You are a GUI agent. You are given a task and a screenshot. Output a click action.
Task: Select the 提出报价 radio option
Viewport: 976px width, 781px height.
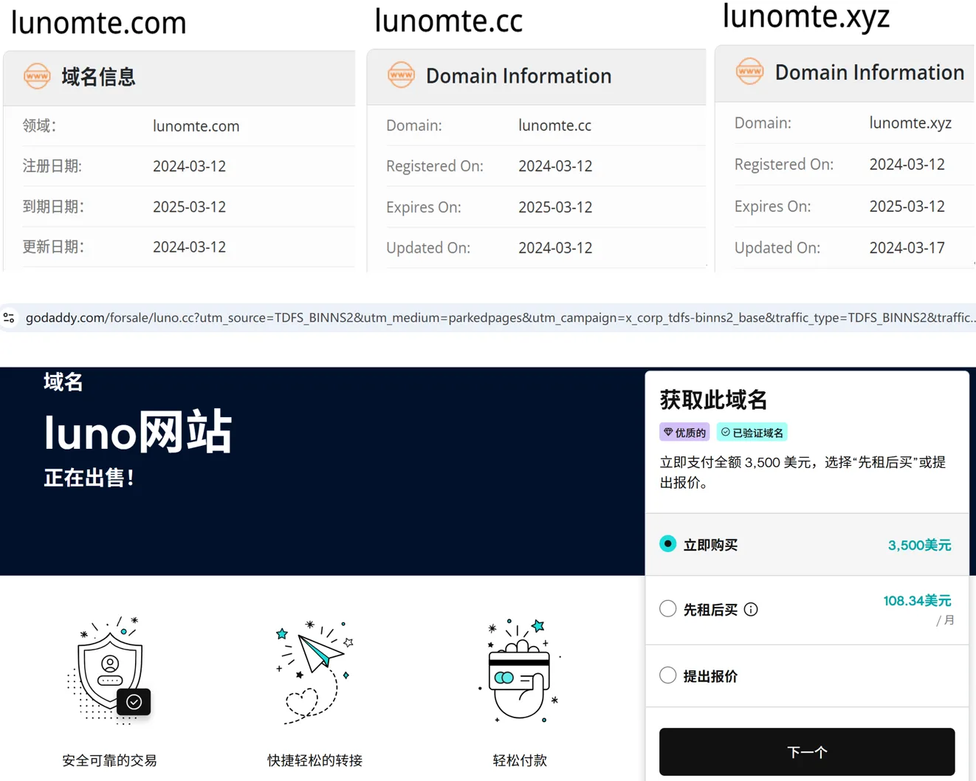pos(667,675)
